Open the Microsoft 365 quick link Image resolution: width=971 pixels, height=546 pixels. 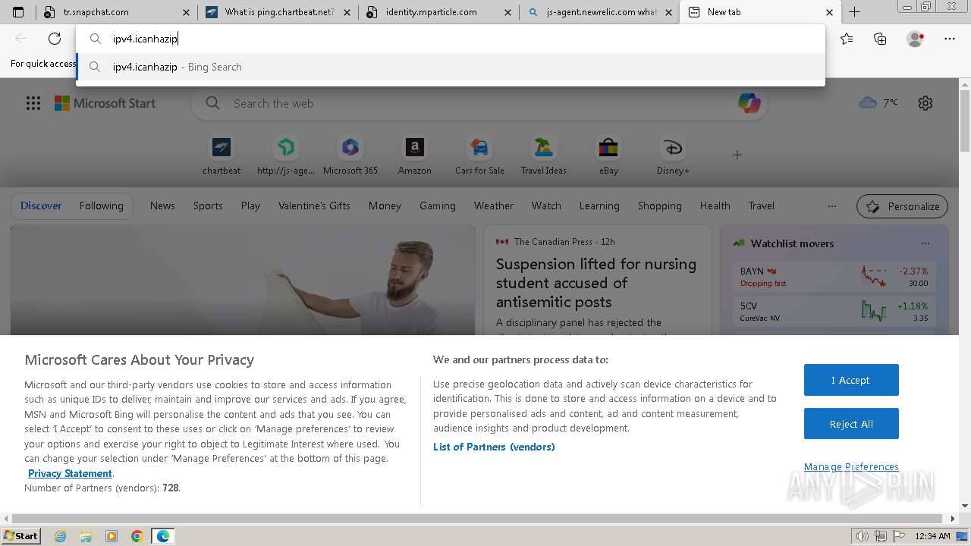pos(350,155)
